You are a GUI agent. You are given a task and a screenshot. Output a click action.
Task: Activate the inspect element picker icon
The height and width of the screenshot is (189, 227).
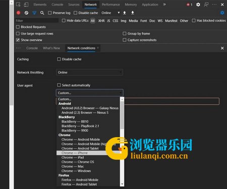click(x=18, y=5)
